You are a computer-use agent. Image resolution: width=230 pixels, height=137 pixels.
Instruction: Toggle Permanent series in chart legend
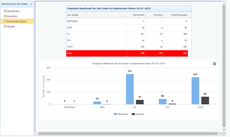121,114
